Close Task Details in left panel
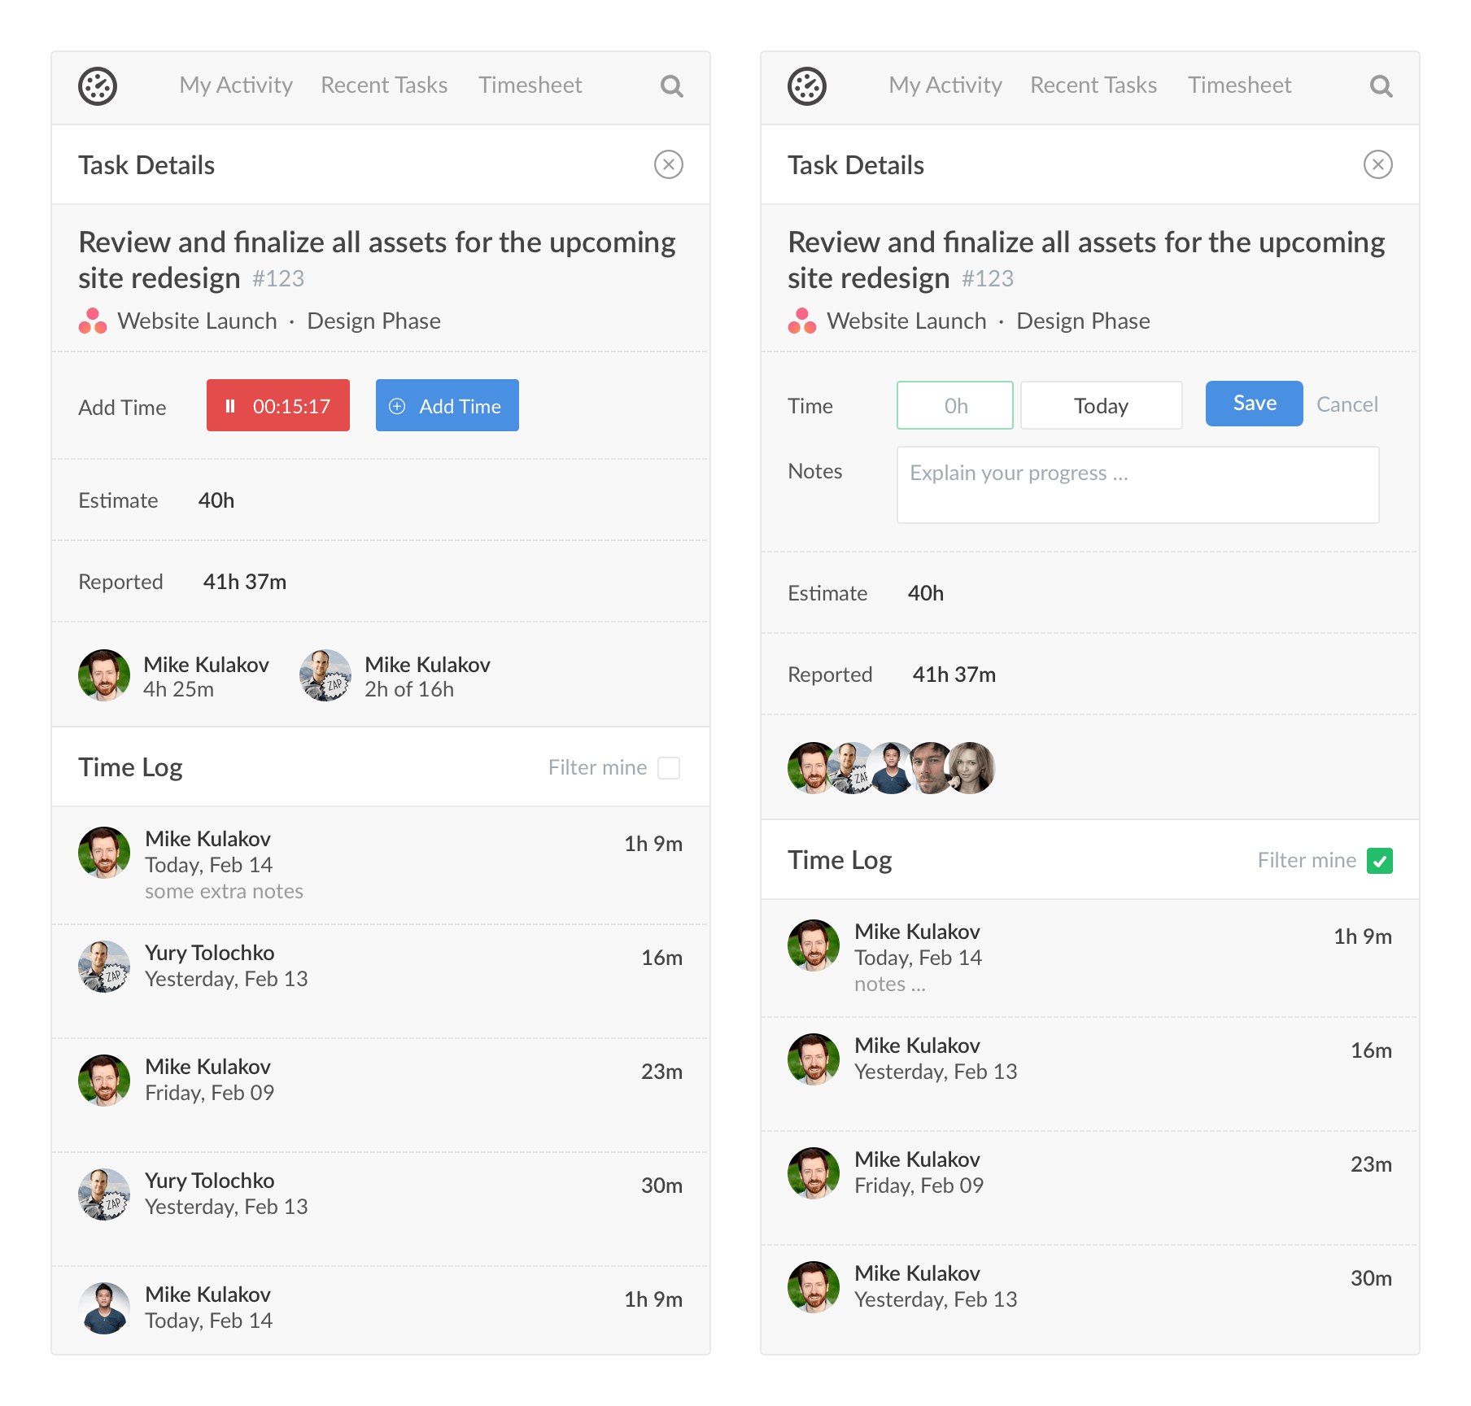 click(668, 164)
